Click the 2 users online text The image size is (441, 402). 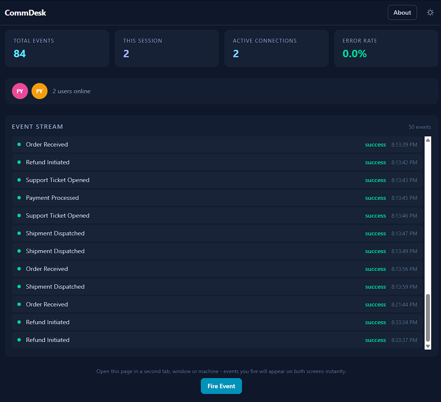point(71,91)
